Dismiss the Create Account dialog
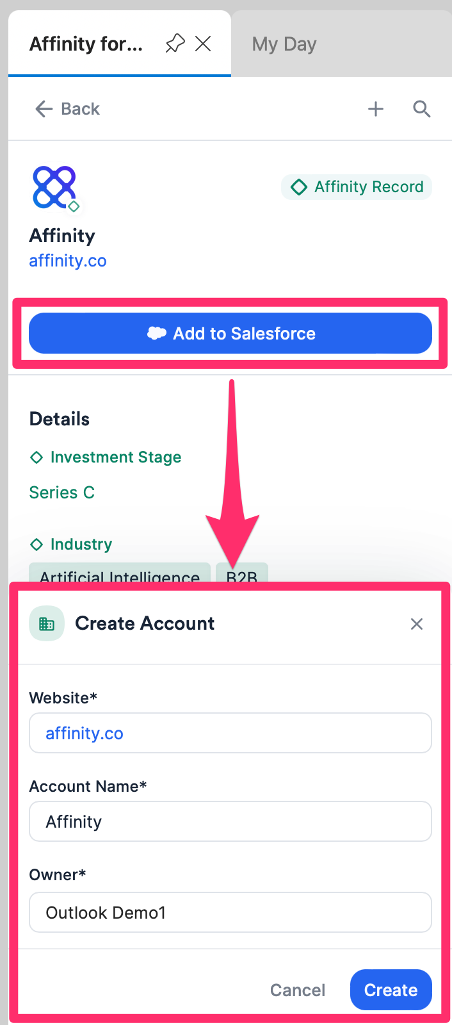 coord(417,623)
